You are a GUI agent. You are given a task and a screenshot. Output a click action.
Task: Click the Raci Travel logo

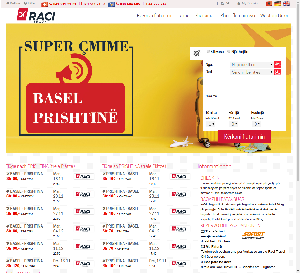click(x=36, y=16)
